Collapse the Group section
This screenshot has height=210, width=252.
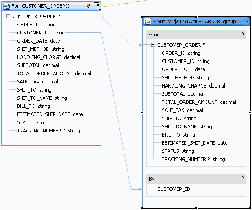click(x=242, y=34)
